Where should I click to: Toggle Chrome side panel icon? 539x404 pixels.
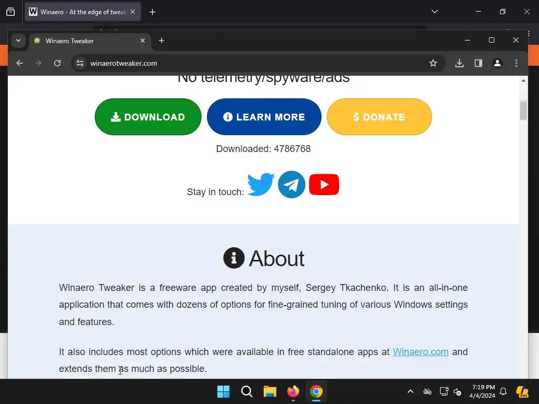(478, 63)
